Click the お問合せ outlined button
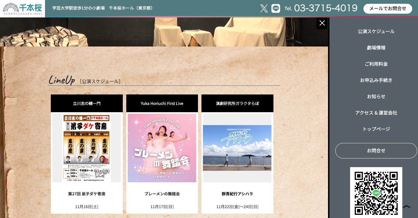Screen dimensions: 418x218 click(x=376, y=151)
